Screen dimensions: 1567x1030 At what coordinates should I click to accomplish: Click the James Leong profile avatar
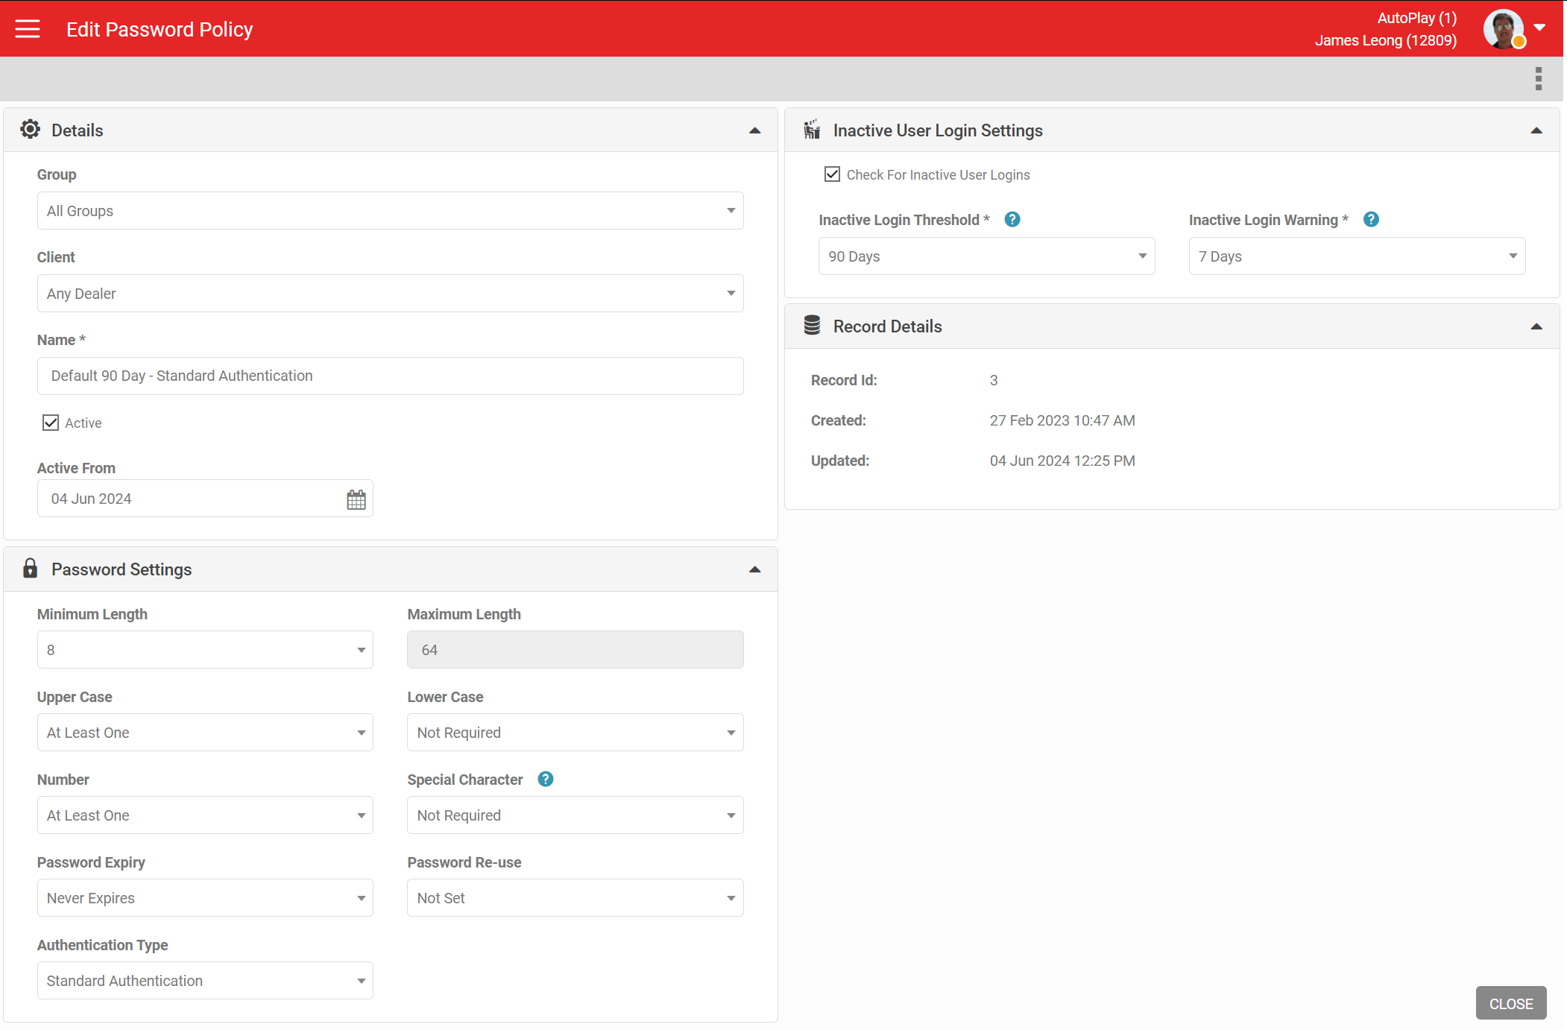[x=1504, y=29]
